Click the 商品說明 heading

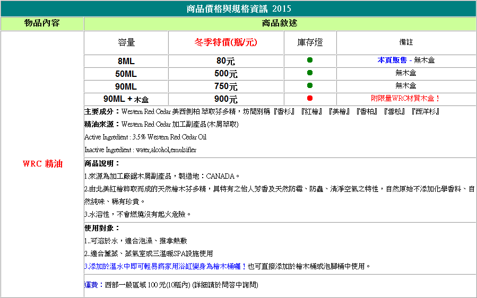102,164
